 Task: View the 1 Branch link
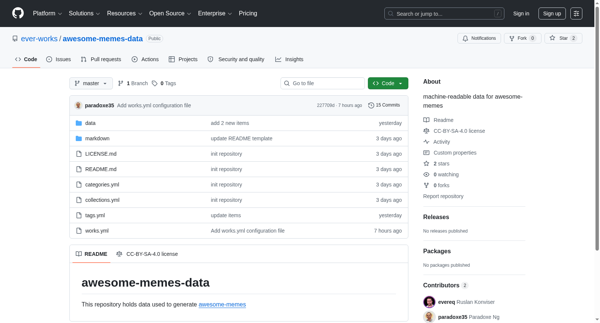tap(133, 83)
